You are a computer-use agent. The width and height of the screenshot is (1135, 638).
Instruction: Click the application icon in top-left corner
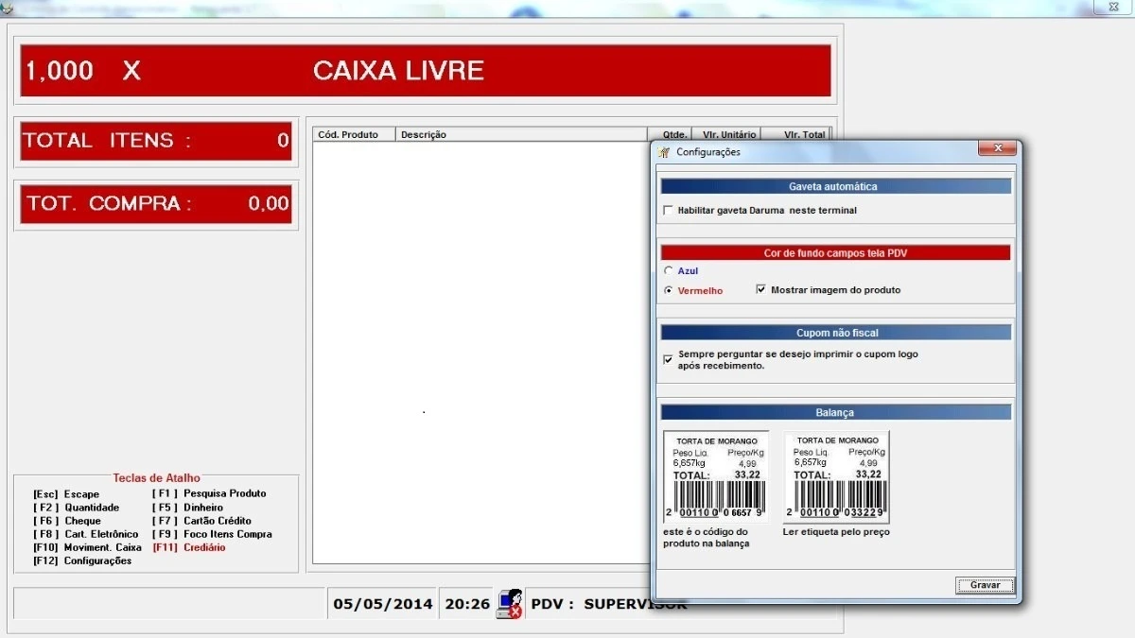[5, 8]
